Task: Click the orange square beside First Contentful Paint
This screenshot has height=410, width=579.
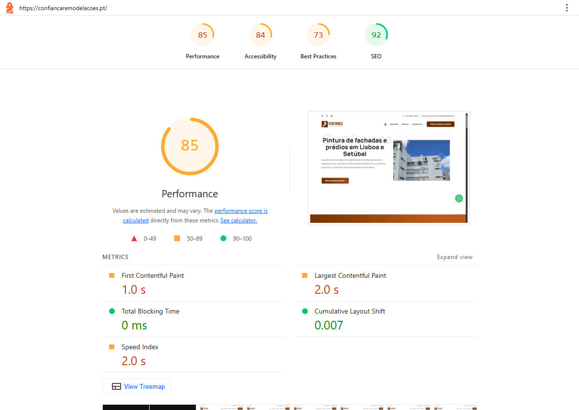Action: click(112, 275)
